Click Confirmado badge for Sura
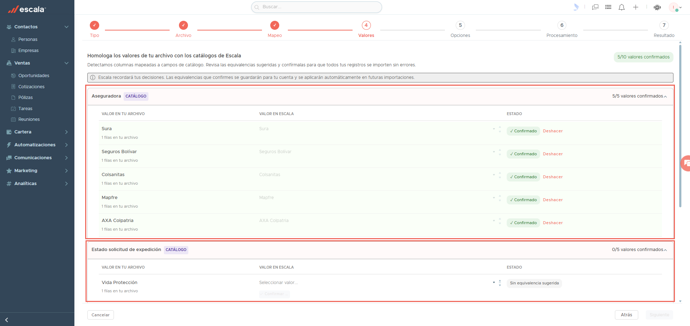 (523, 131)
